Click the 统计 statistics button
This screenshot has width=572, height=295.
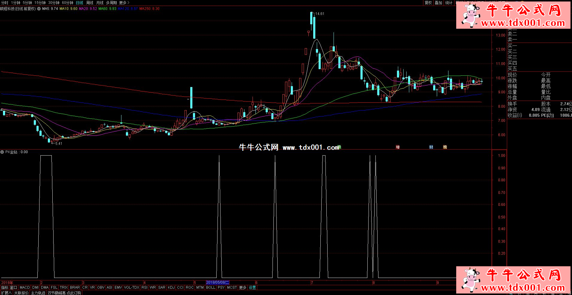449,3
